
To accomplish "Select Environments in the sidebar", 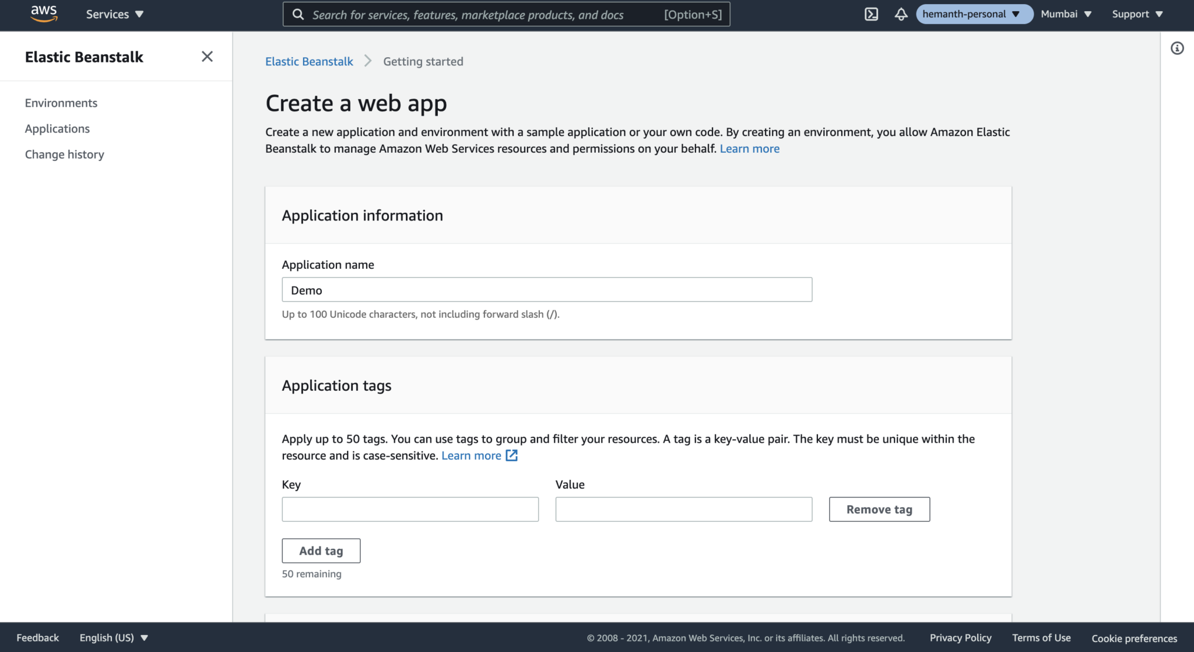I will tap(61, 103).
